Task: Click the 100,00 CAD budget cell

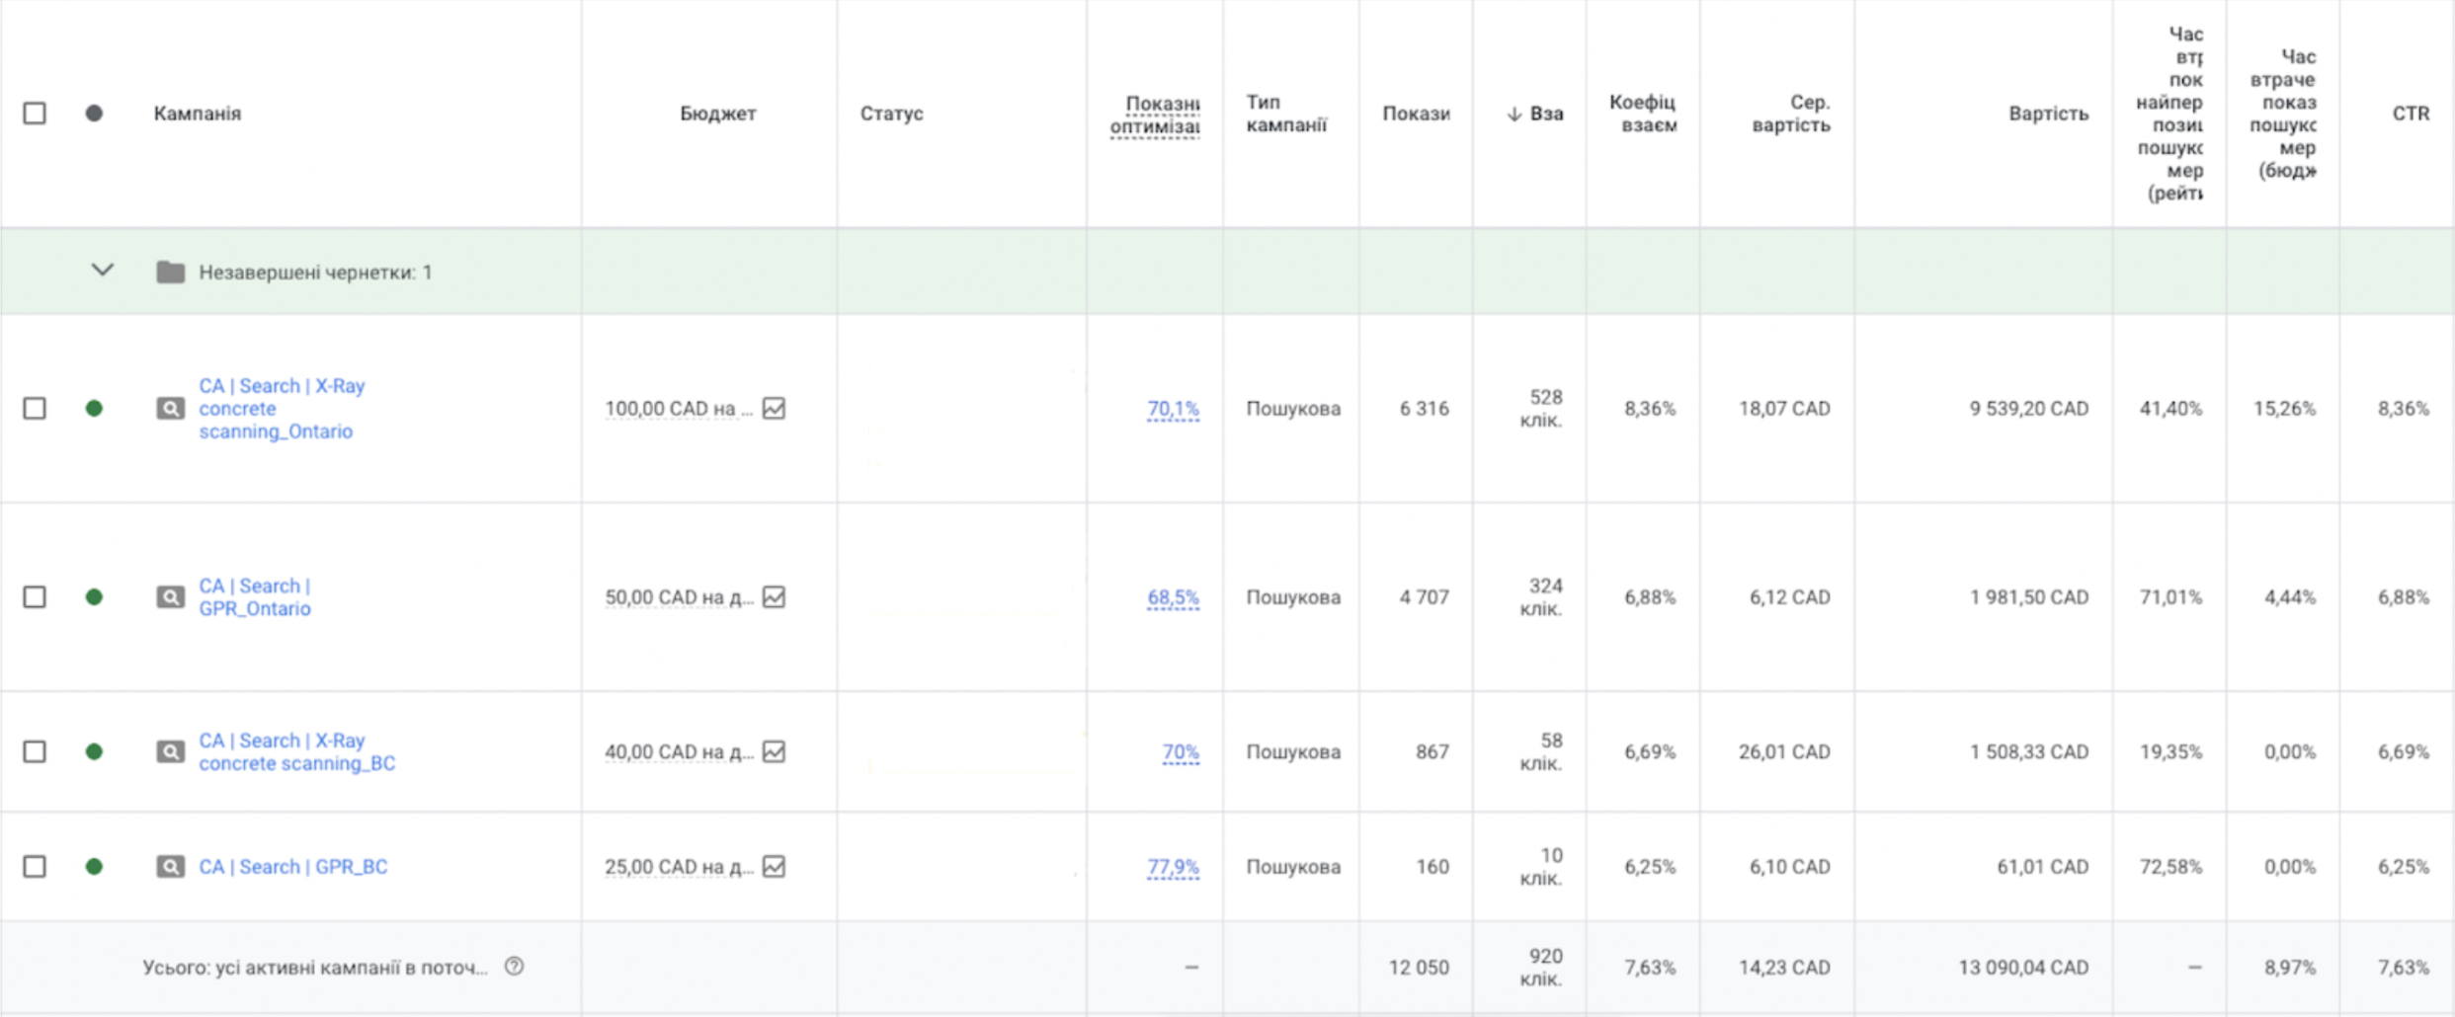Action: tap(678, 408)
